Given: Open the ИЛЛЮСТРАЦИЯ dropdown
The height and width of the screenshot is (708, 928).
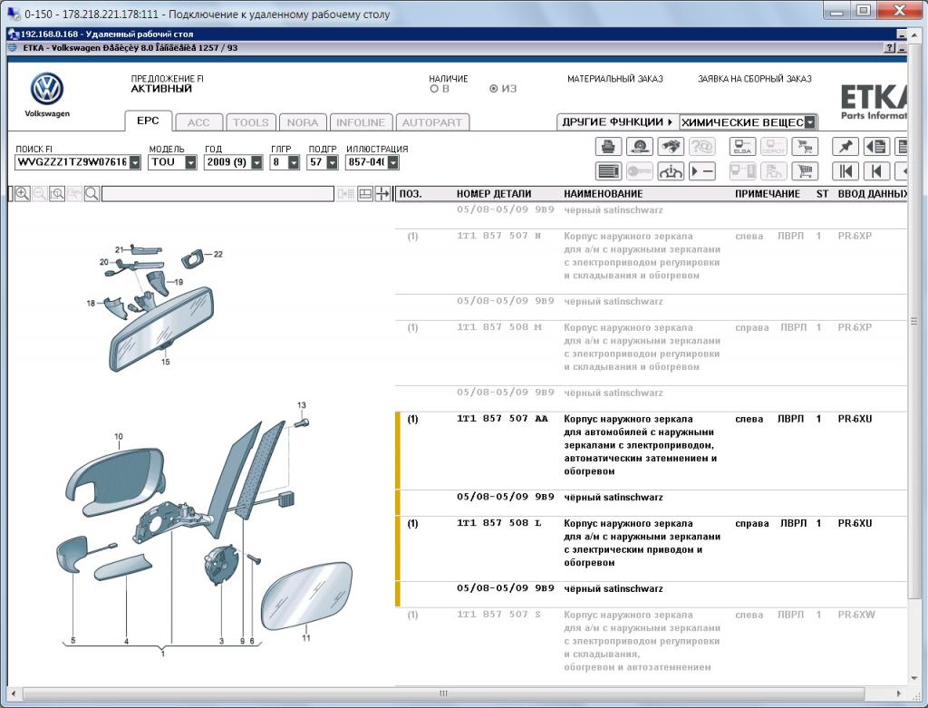Looking at the screenshot, I should [393, 162].
